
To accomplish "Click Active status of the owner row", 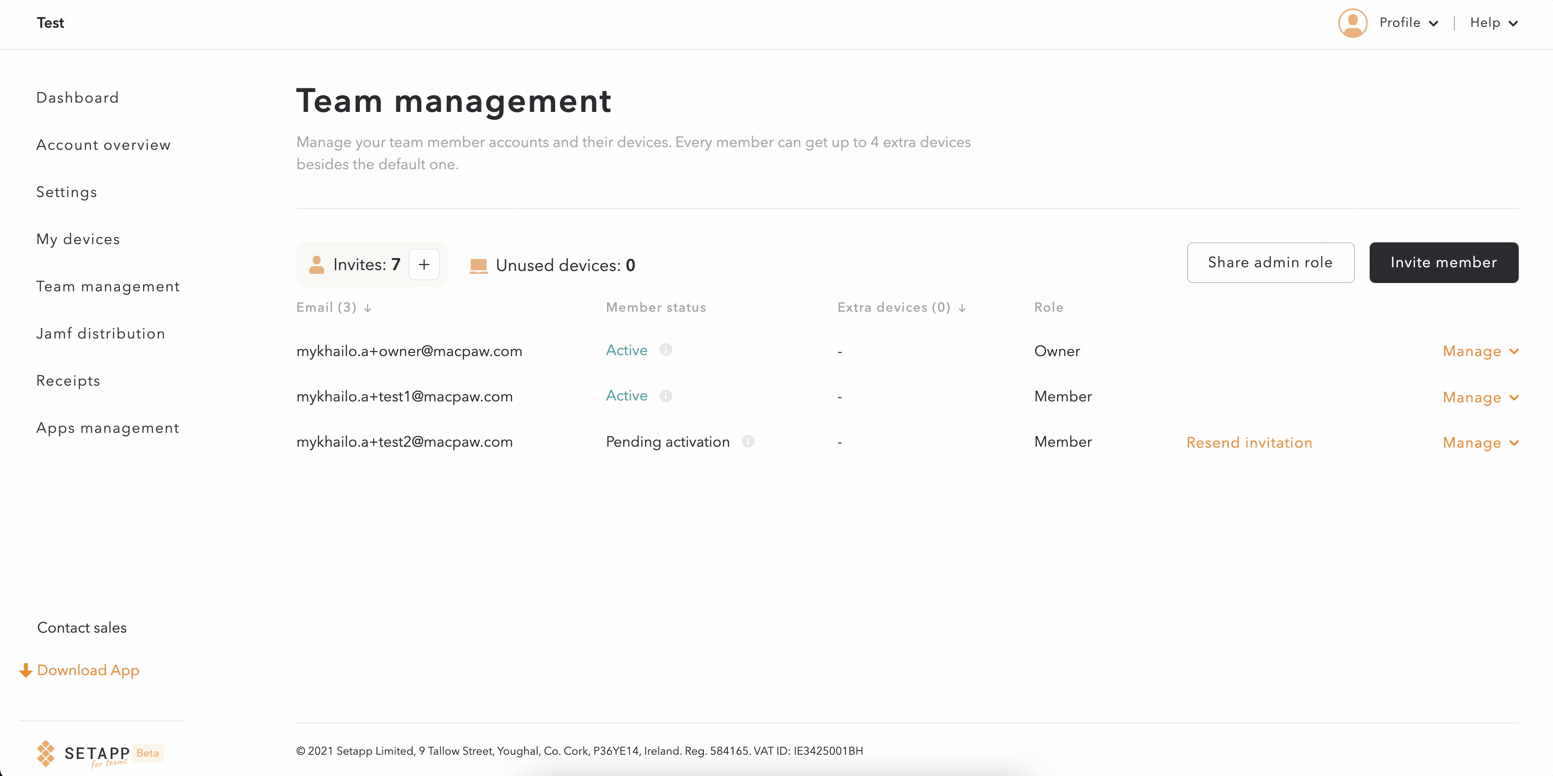I will pyautogui.click(x=627, y=351).
